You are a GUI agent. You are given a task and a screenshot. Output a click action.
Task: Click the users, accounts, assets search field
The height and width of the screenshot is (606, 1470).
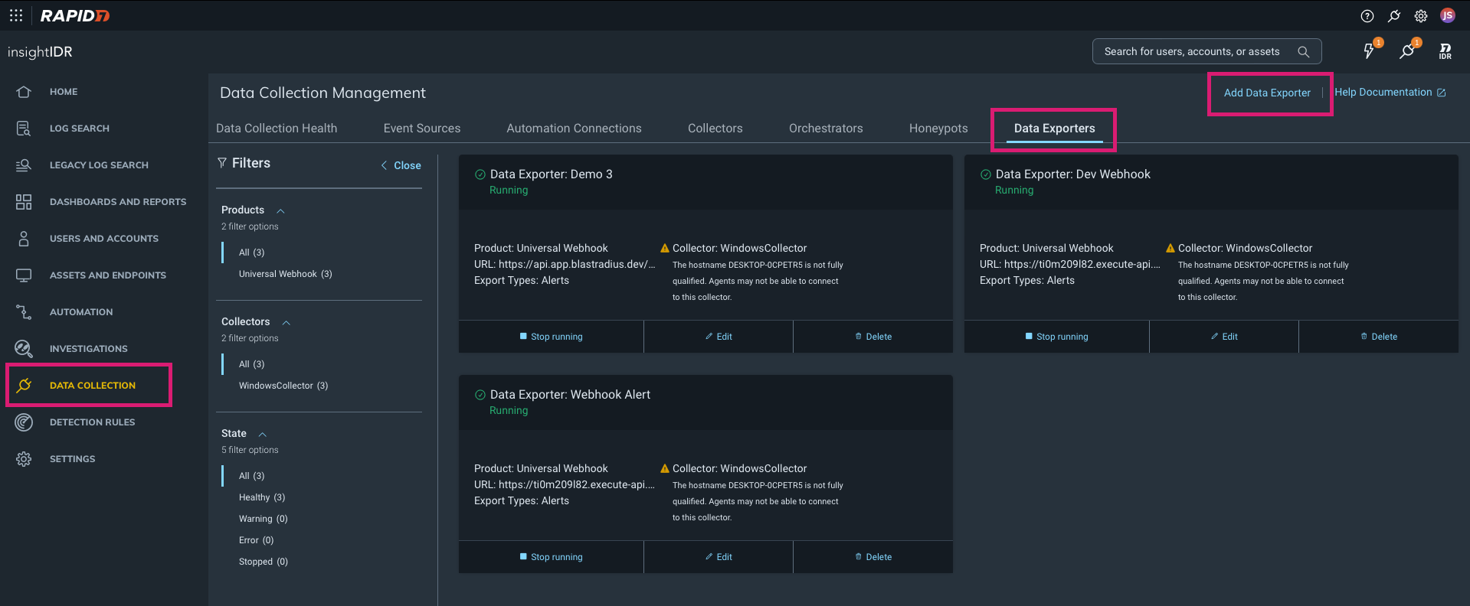[1191, 52]
